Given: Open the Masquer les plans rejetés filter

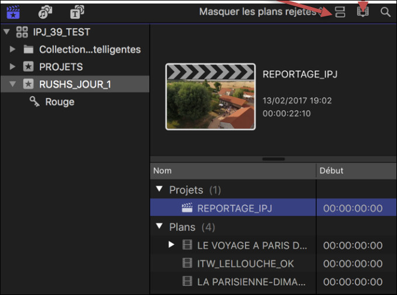Looking at the screenshot, I should [x=261, y=12].
